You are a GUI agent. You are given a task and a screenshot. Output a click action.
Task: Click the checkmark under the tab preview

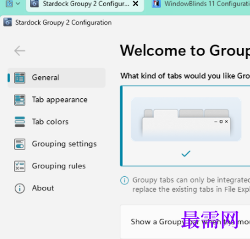(186, 154)
